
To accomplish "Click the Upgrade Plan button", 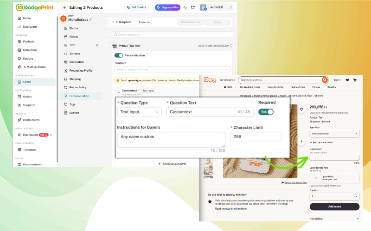I will [x=167, y=7].
